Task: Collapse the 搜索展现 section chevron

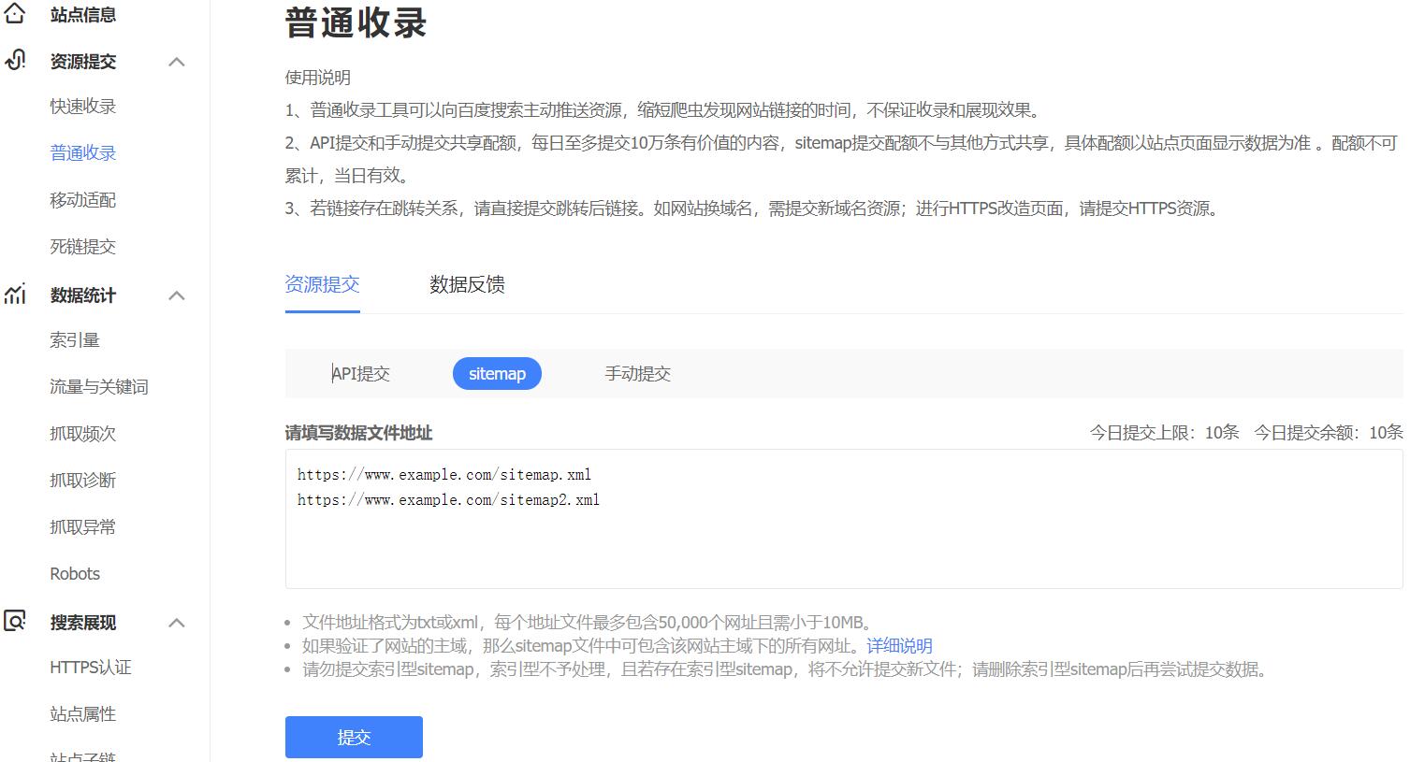Action: [x=176, y=622]
